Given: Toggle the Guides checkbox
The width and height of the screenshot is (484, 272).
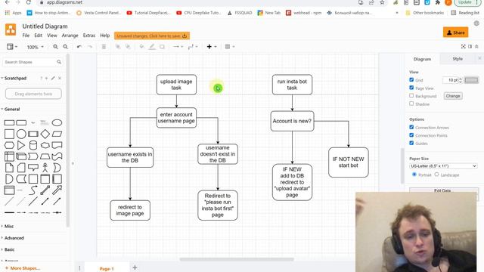Looking at the screenshot, I should [x=411, y=143].
